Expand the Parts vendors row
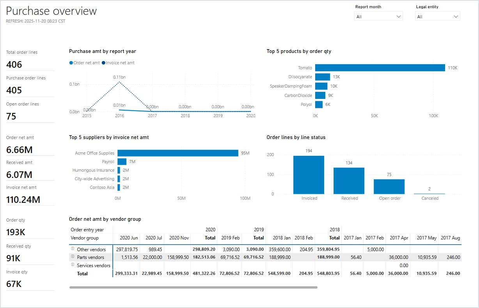Viewport: 479px width, 308px height. pos(73,257)
